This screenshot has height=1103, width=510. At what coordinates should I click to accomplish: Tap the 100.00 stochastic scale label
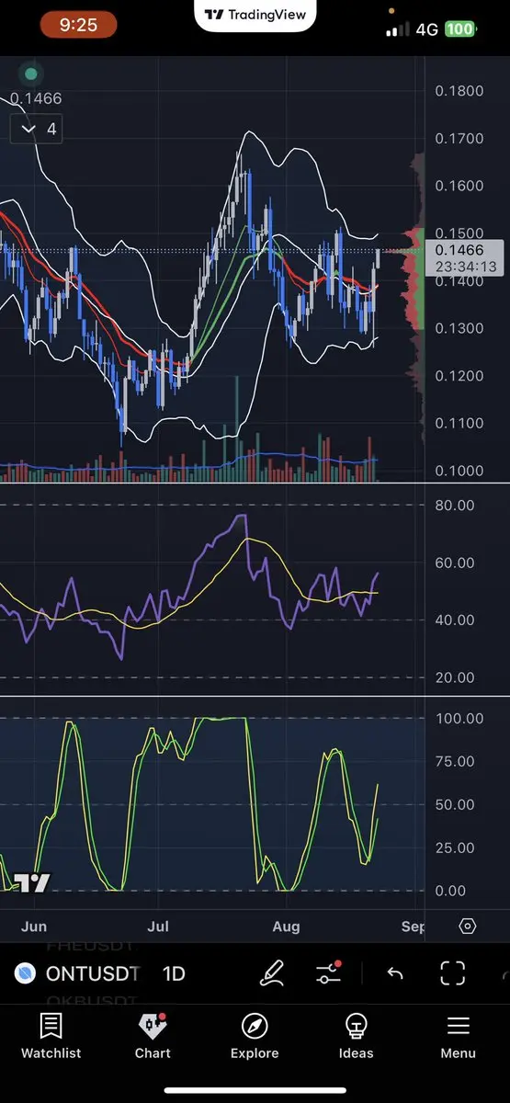(458, 718)
